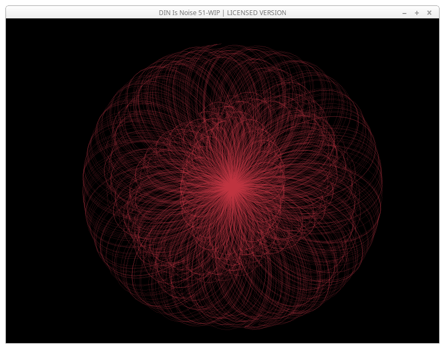Minimize the DIN Is Noise window
Viewport: 445px width, 349px height.
pyautogui.click(x=404, y=13)
